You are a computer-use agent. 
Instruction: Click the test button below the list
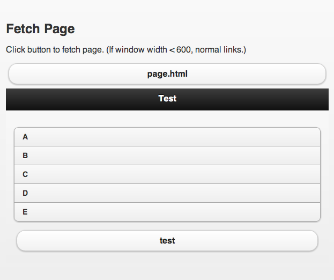tap(167, 241)
